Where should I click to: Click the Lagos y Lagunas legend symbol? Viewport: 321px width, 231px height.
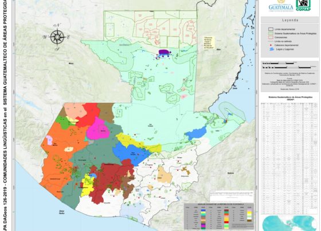(x=271, y=49)
